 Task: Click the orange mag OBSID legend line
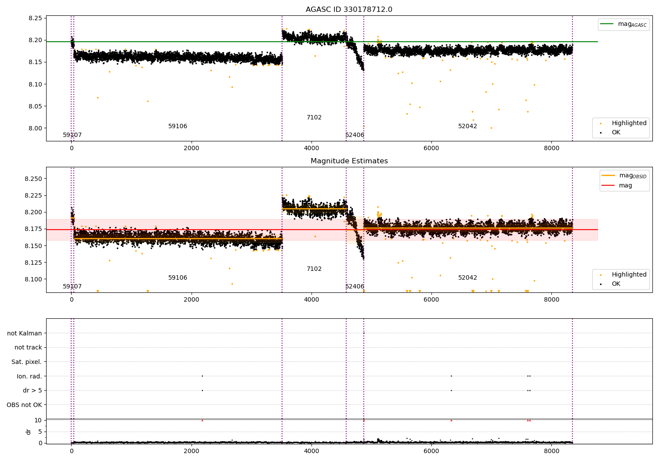coord(608,176)
